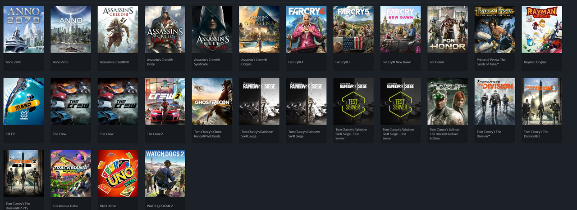Select Splinter Cell Blacklist cover art
Viewport: 577px width, 210px height.
(x=448, y=101)
